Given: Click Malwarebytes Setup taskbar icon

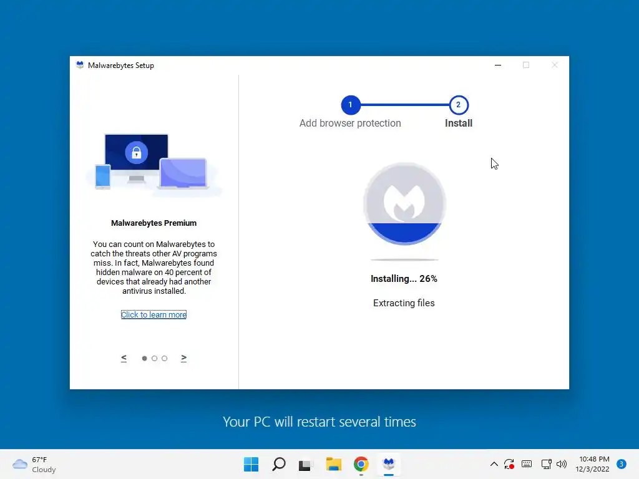Looking at the screenshot, I should coord(389,464).
